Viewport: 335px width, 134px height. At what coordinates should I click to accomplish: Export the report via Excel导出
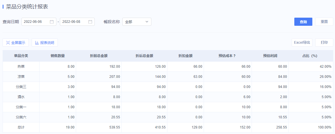point(302,43)
